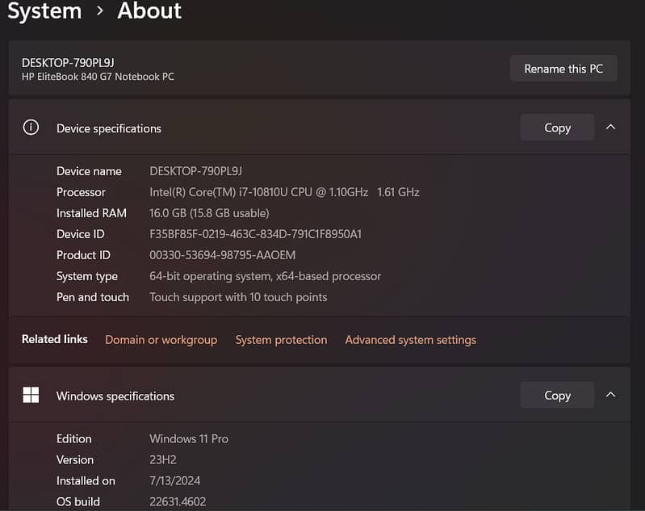Open Advanced system settings
Screen dimensions: 645x511
[410, 340]
